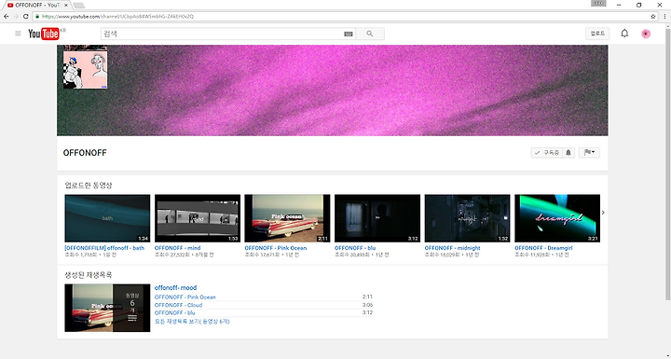
Task: Open the OFFONOFF - Pink Ocean video title
Action: tap(276, 248)
